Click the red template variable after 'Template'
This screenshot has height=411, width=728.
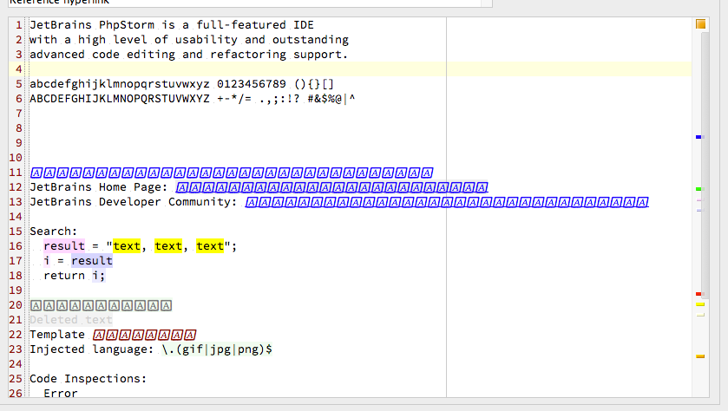click(x=144, y=335)
